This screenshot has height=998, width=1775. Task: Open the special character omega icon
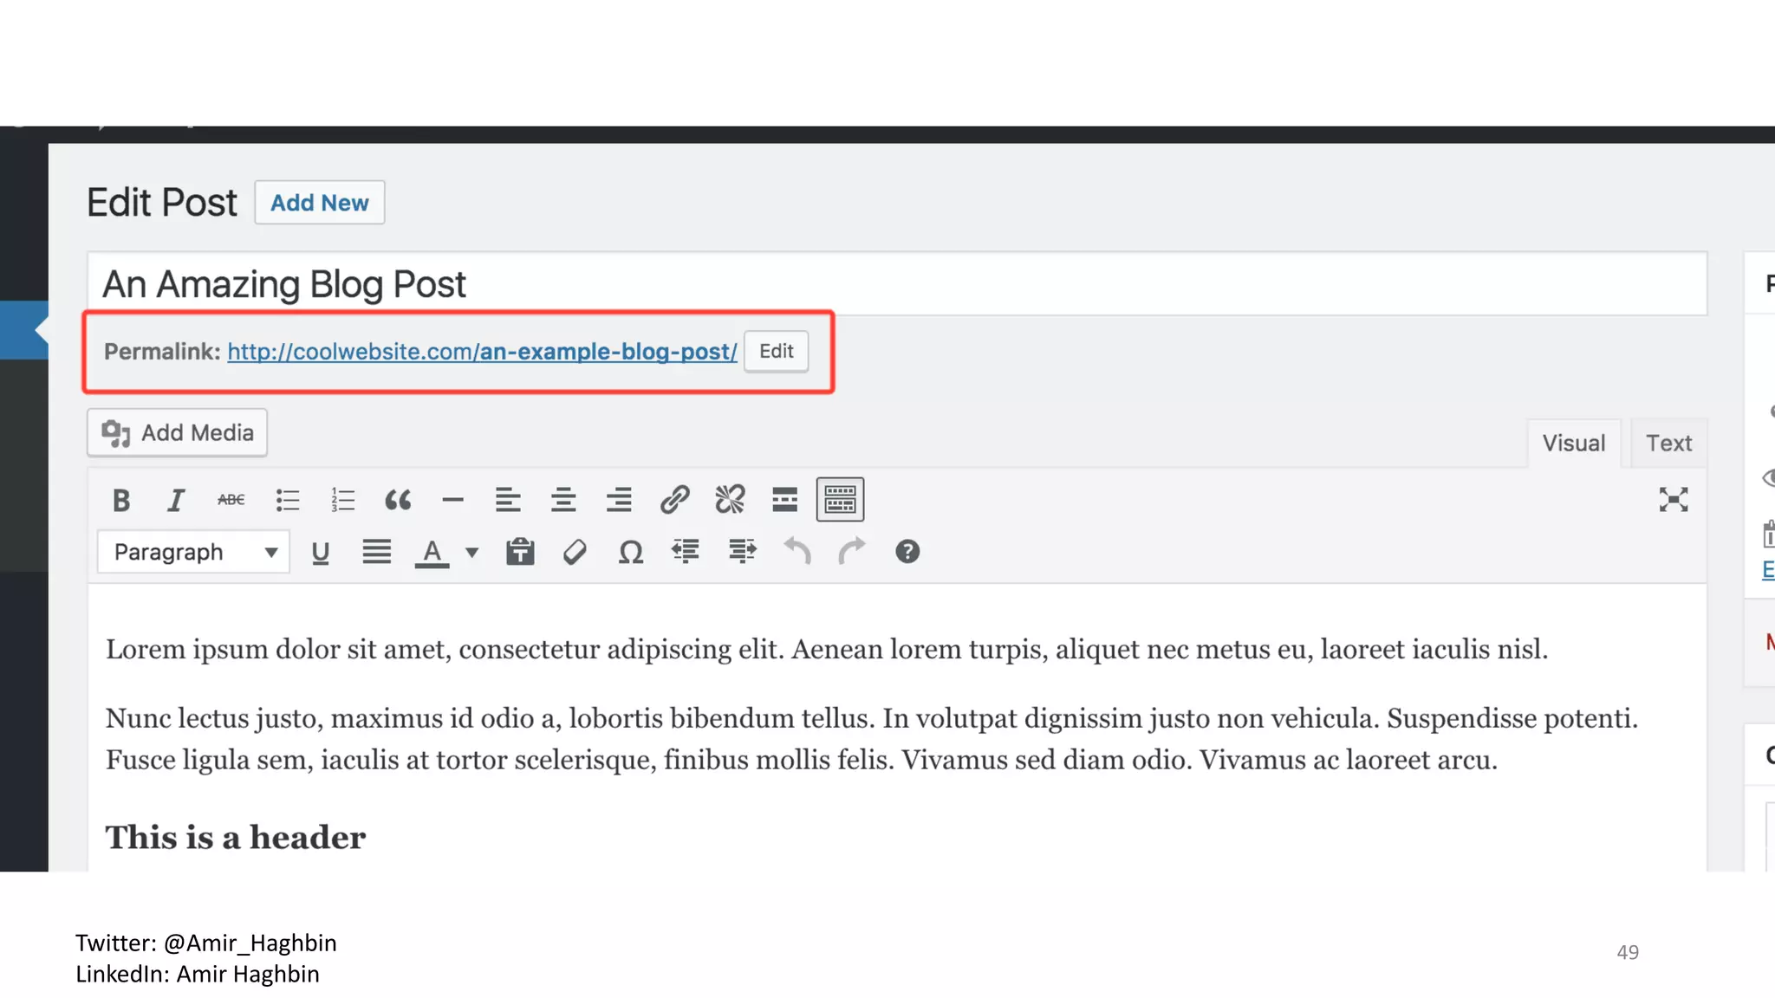pos(630,552)
